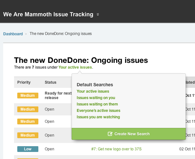Choose Issues you are watching search
This screenshot has width=195, height=159.
98,117
